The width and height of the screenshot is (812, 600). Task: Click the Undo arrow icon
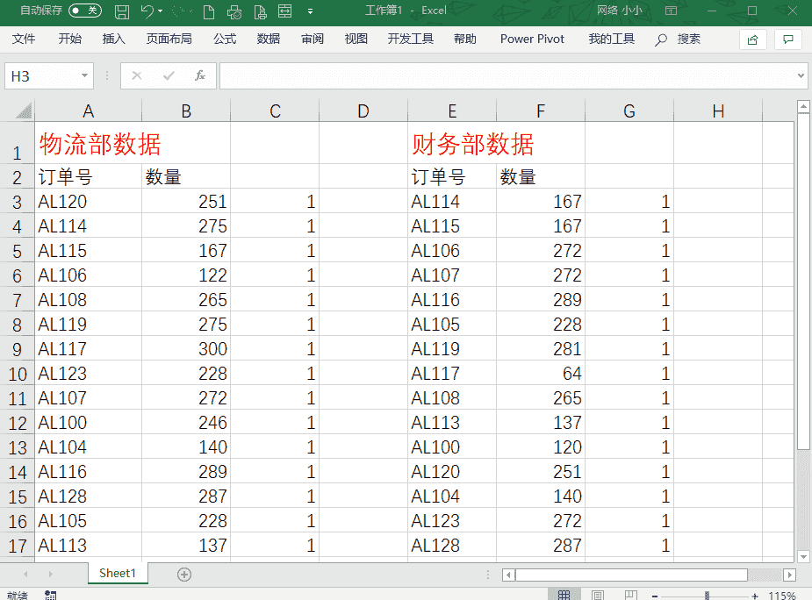[x=147, y=11]
